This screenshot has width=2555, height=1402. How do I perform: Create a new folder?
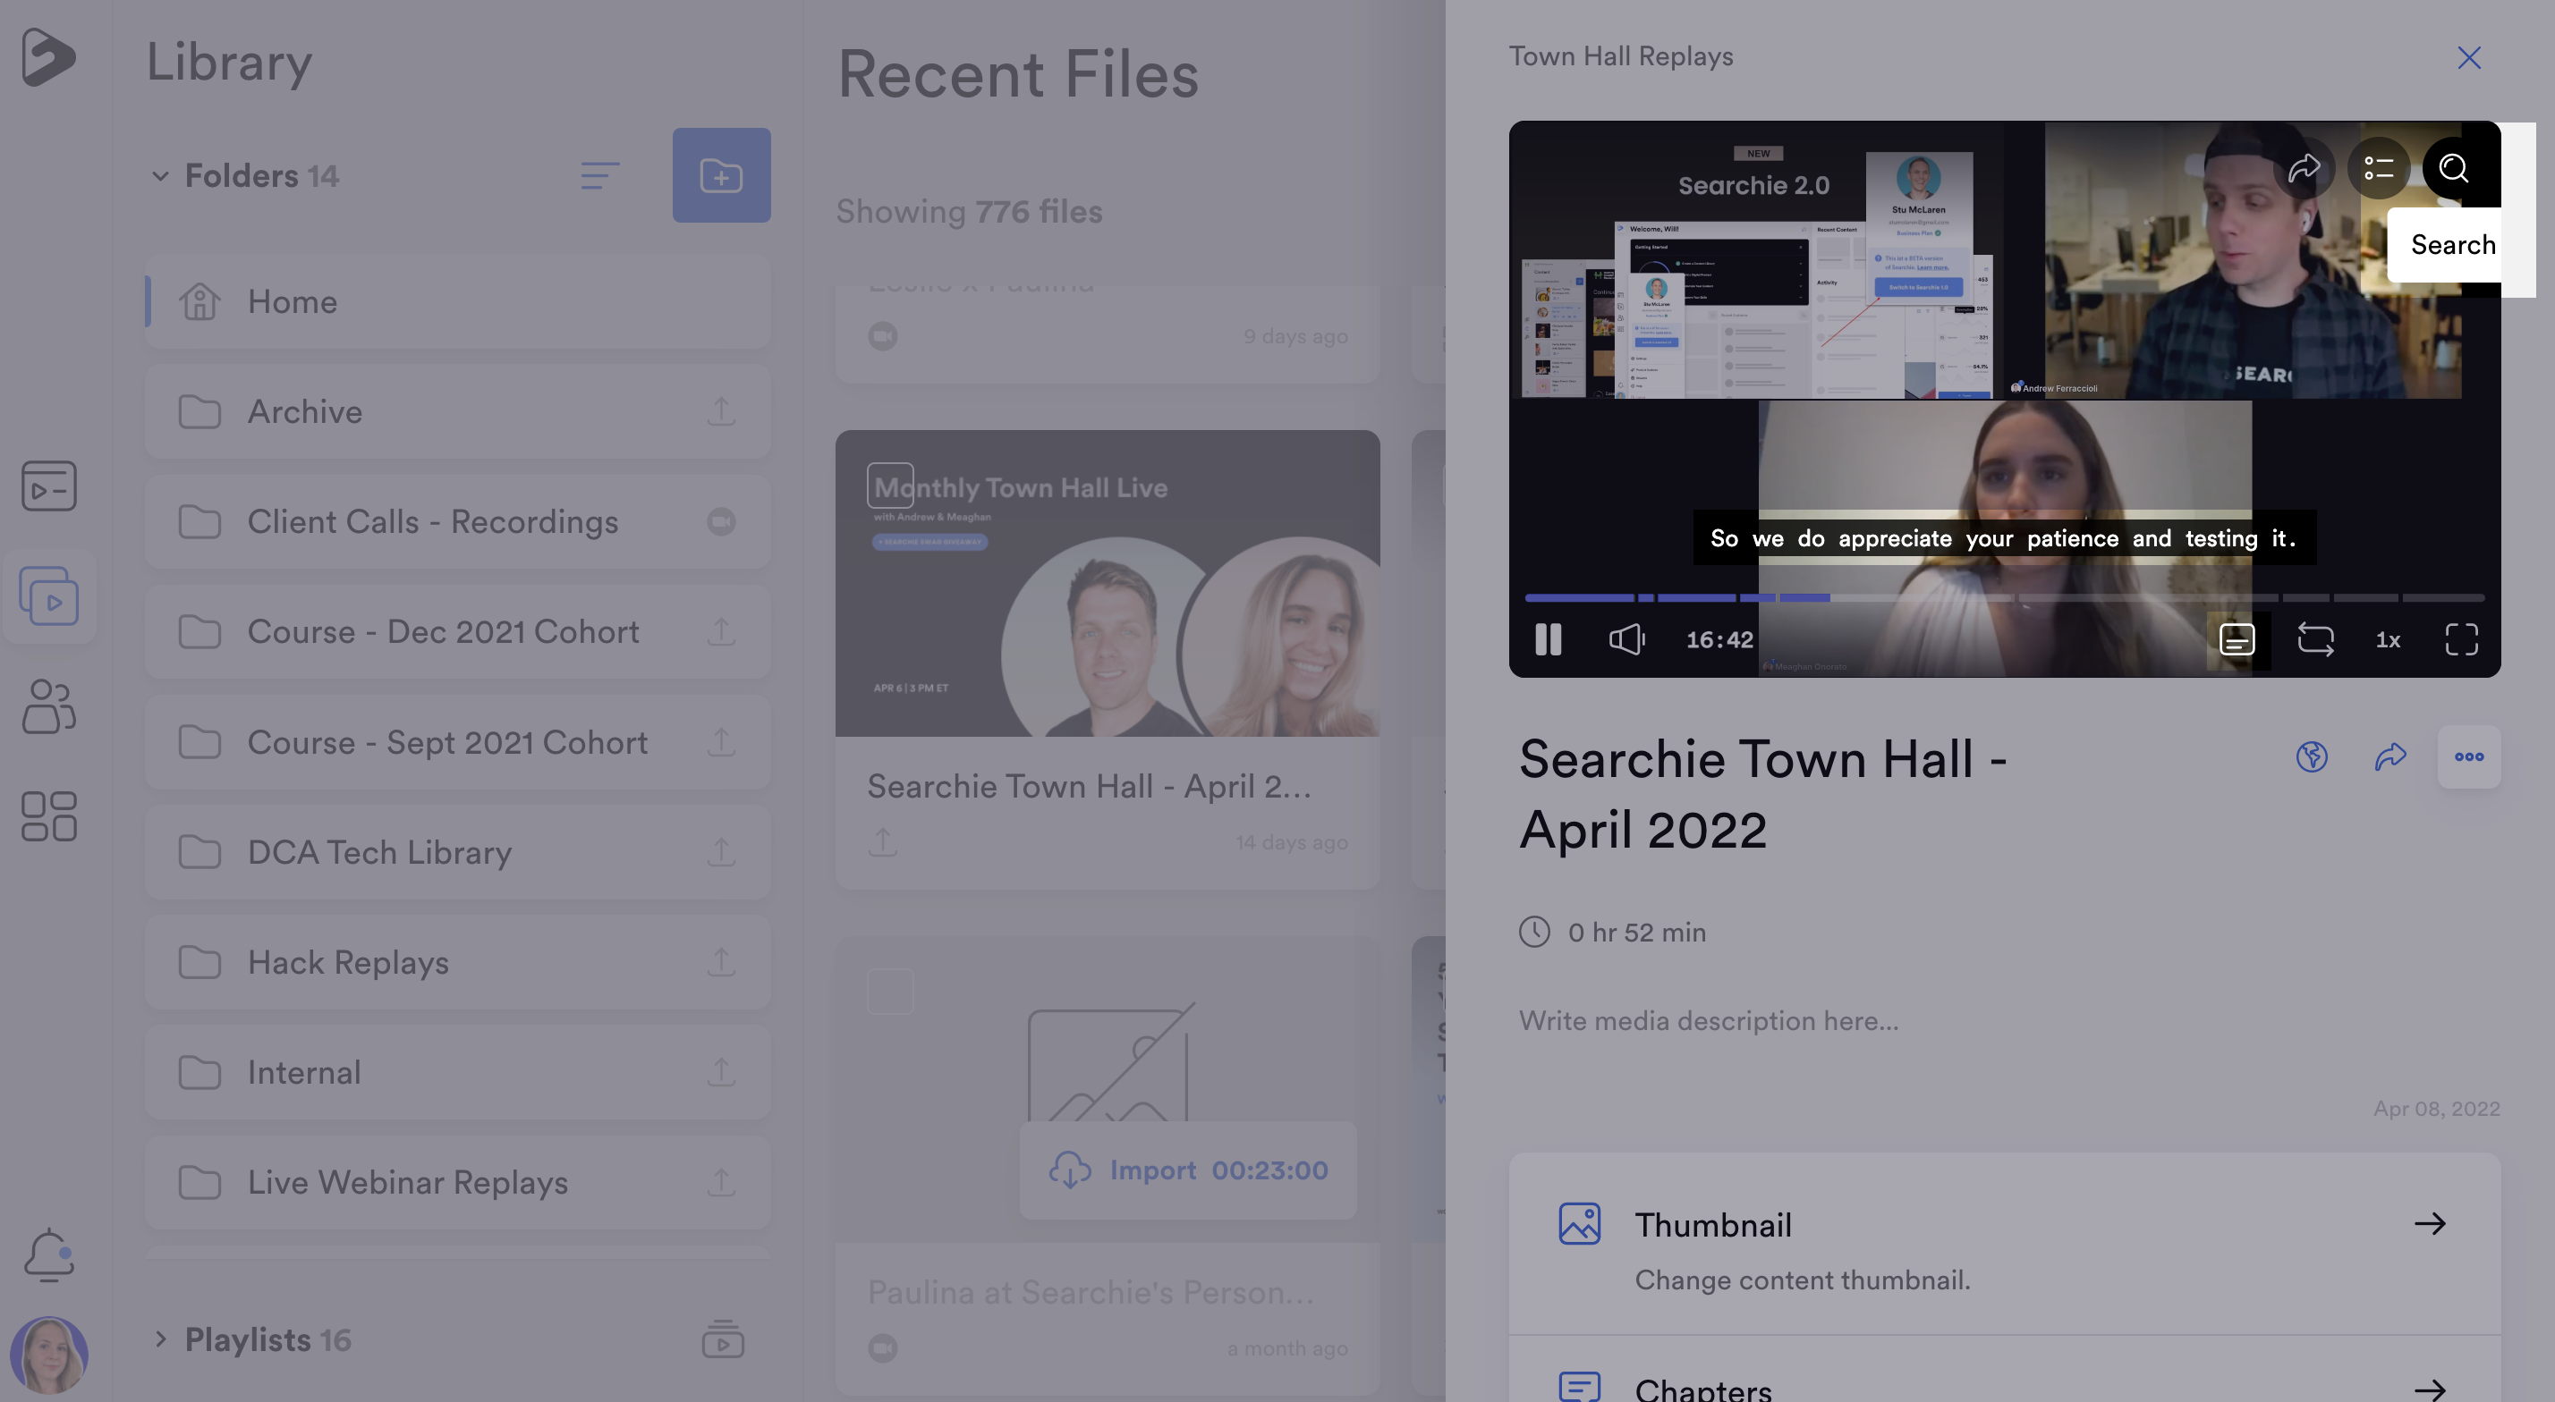[x=721, y=175]
